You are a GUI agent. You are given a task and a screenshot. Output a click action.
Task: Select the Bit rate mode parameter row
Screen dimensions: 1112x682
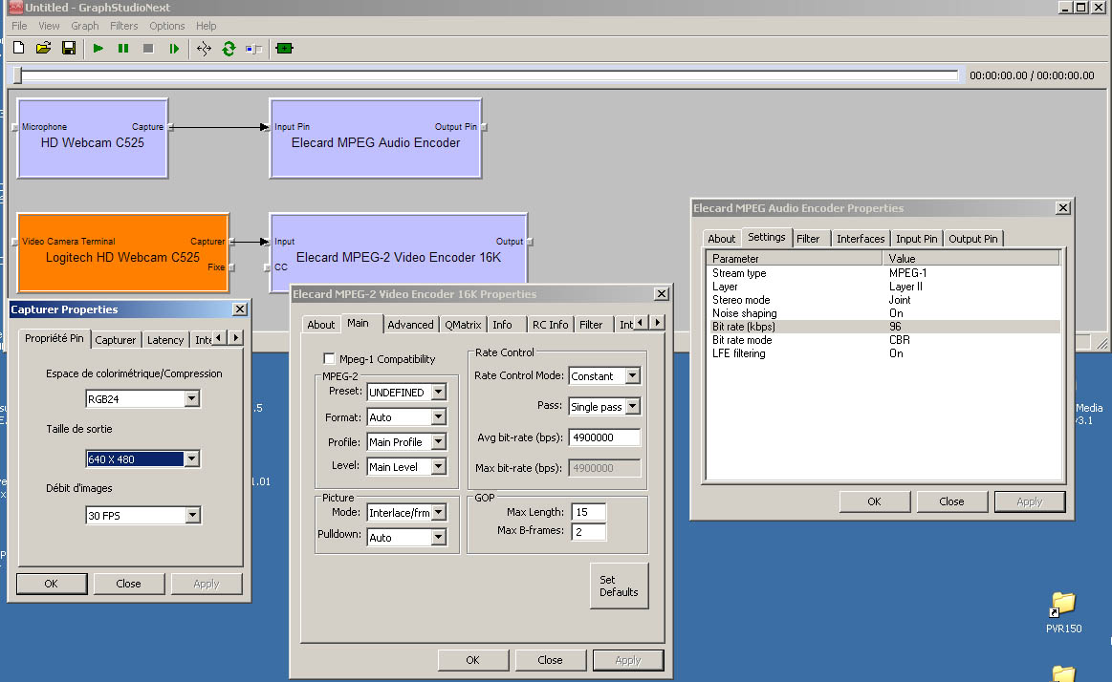[884, 340]
